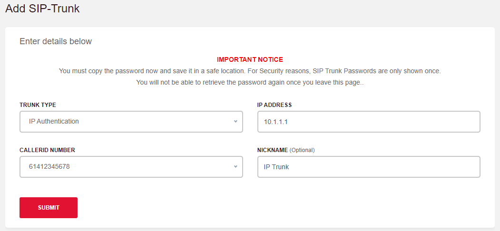The width and height of the screenshot is (500, 231).
Task: Click the "You must copy the password" notice line
Action: [250, 71]
